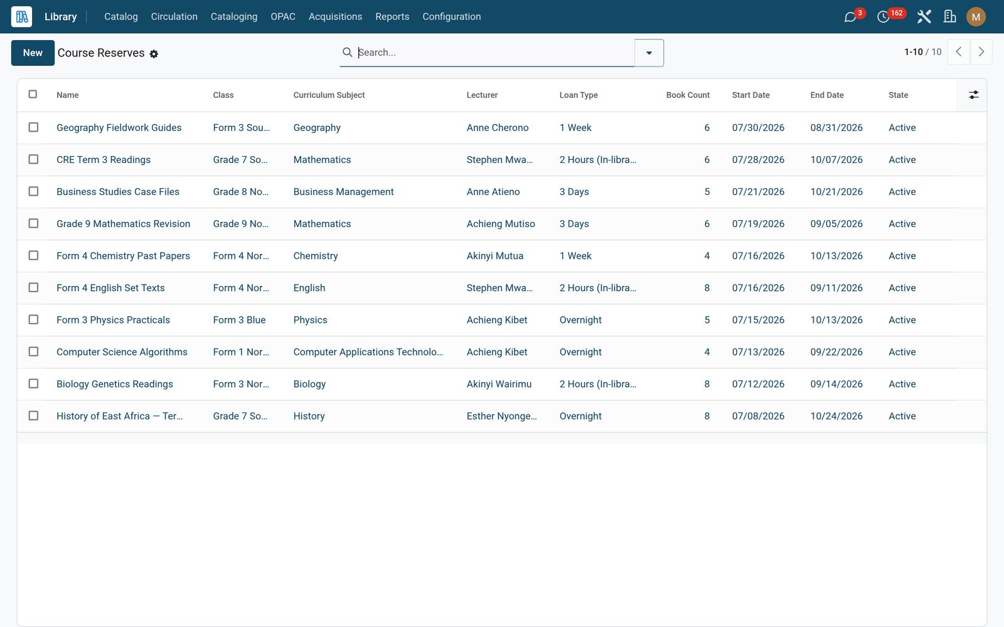The width and height of the screenshot is (1004, 627).
Task: Tick the select-all header checkbox
Action: [33, 94]
